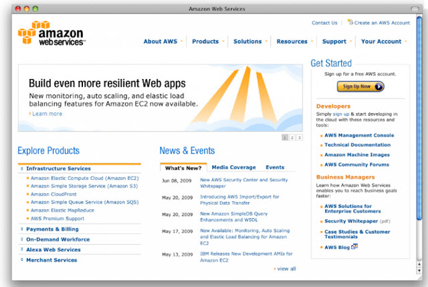Viewport: 428px width, 287px height.
Task: Open the About AWS menu
Action: tap(163, 41)
